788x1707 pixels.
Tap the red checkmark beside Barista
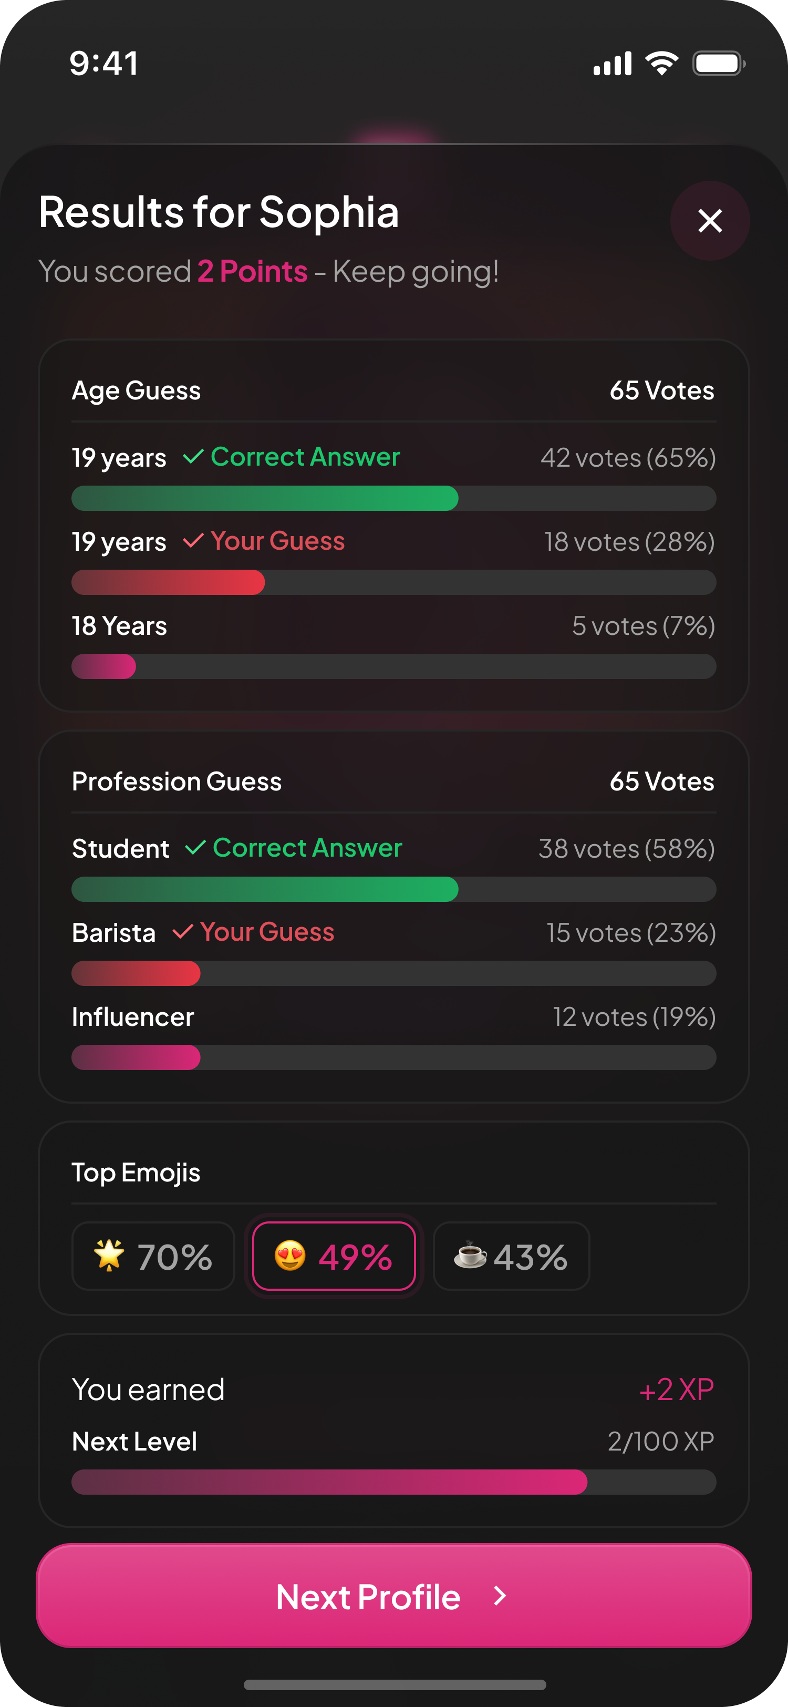point(182,932)
